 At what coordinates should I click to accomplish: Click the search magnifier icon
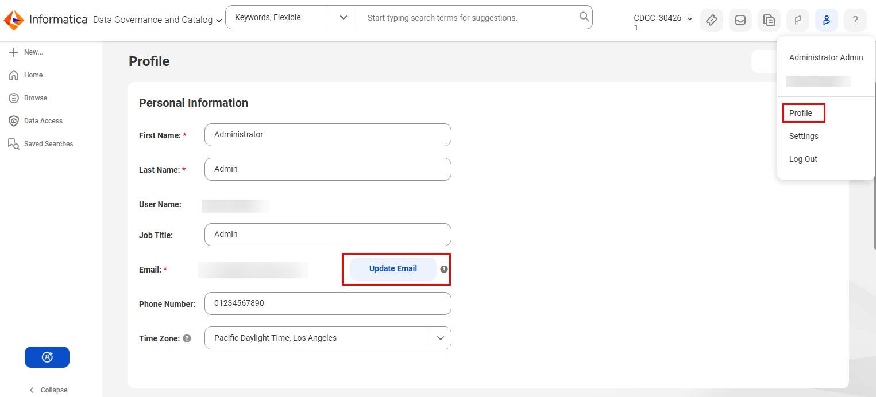(x=584, y=17)
